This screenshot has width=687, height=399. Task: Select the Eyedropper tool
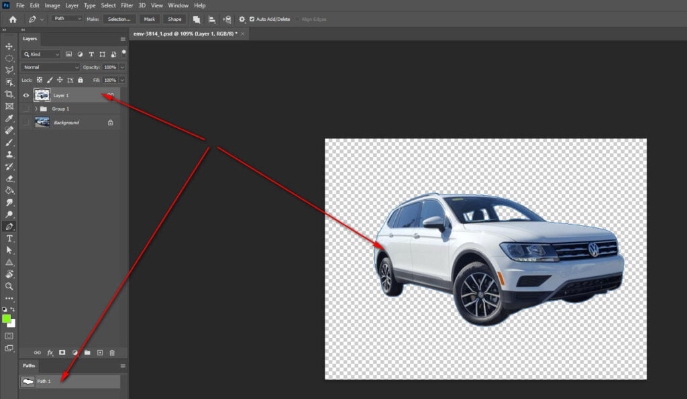click(9, 118)
